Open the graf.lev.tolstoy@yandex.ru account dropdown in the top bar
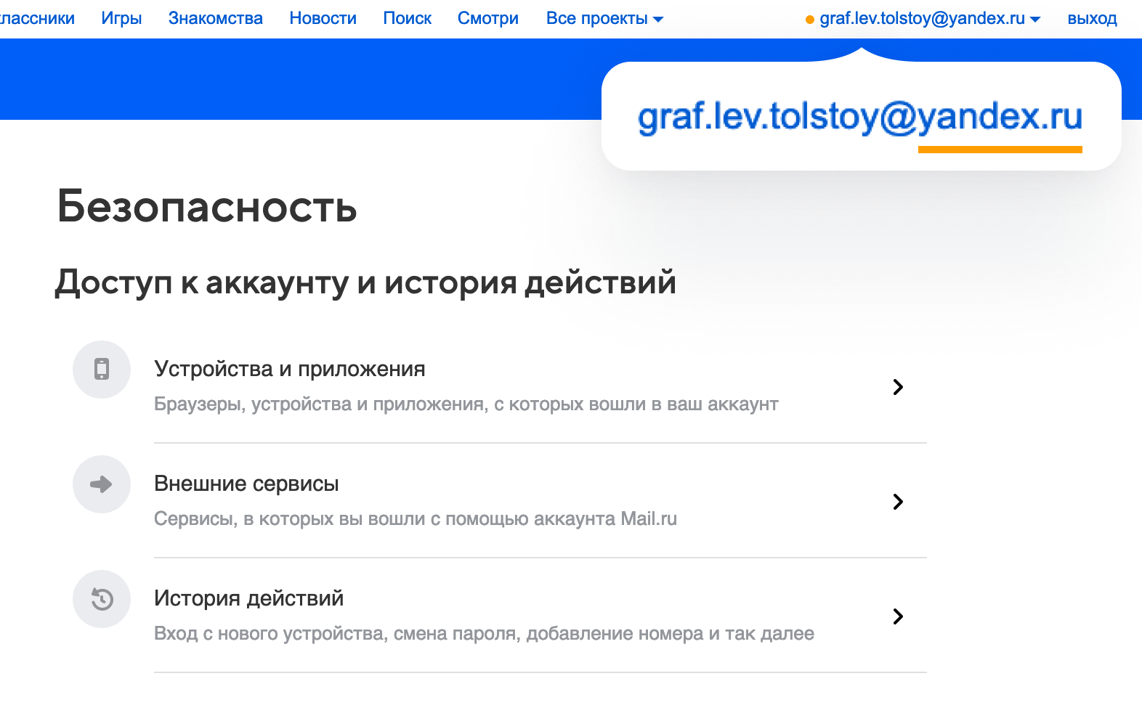This screenshot has width=1142, height=721. 930,19
